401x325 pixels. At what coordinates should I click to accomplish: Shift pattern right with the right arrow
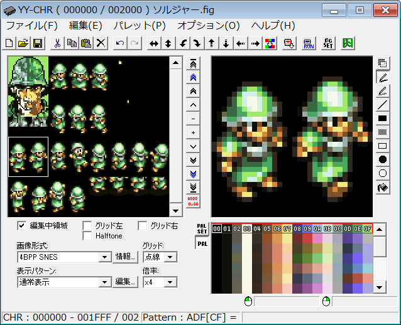(255, 43)
